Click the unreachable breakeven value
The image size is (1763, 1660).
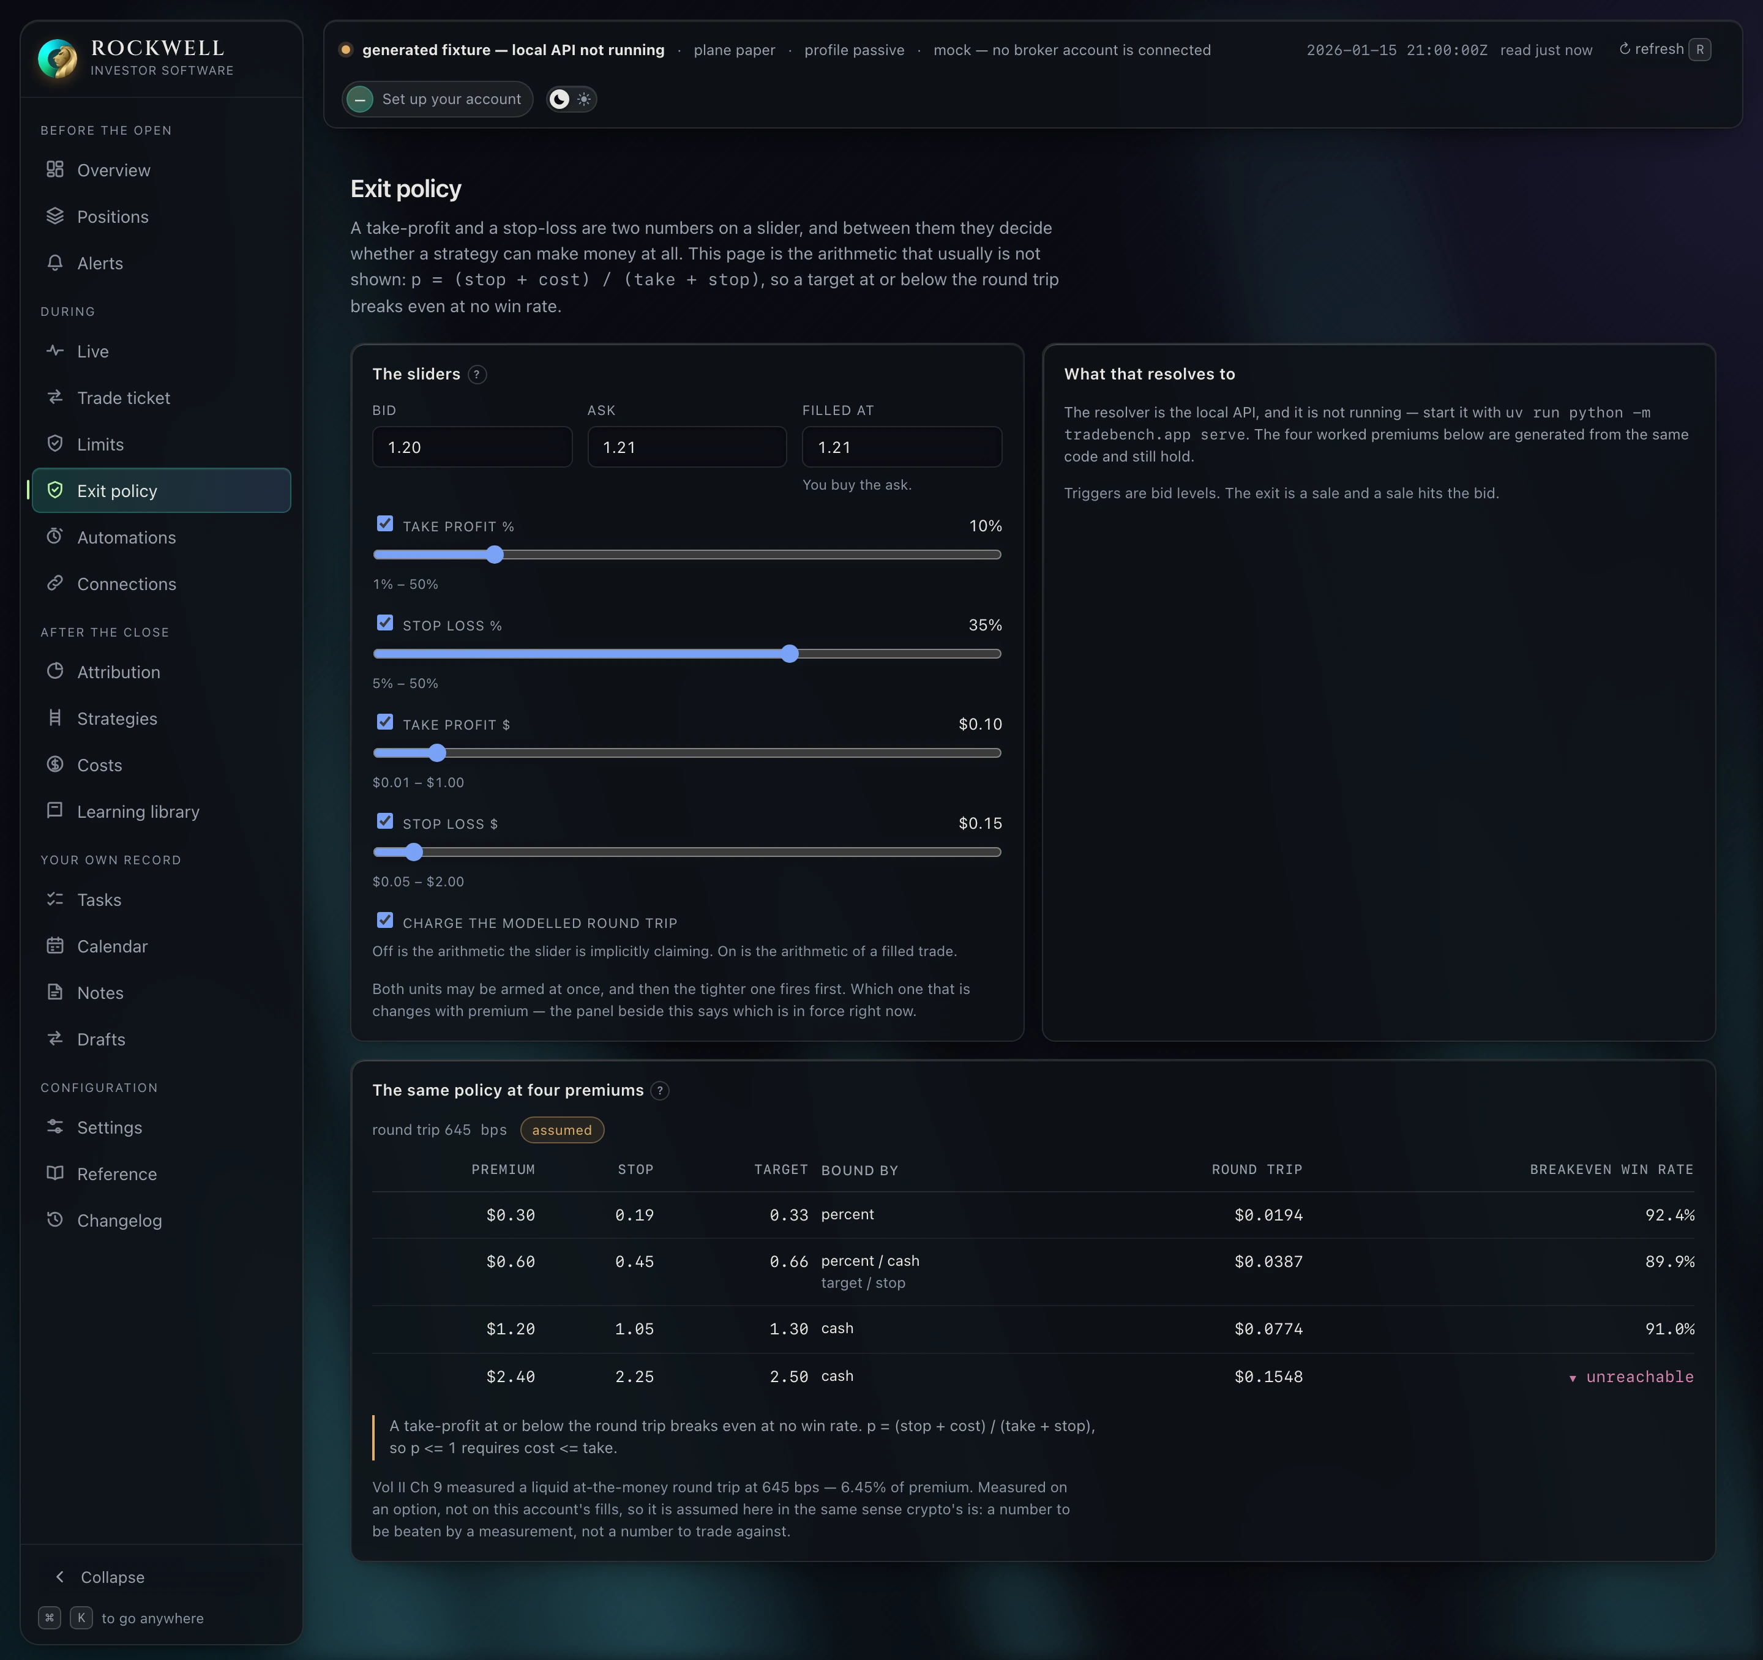pyautogui.click(x=1631, y=1376)
